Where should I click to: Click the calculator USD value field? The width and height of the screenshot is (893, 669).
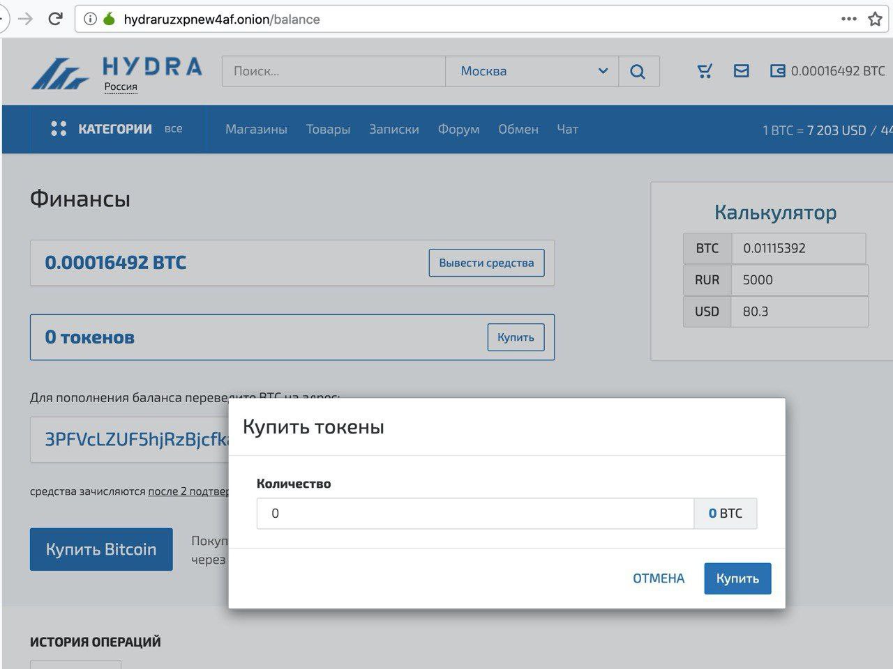pos(800,312)
